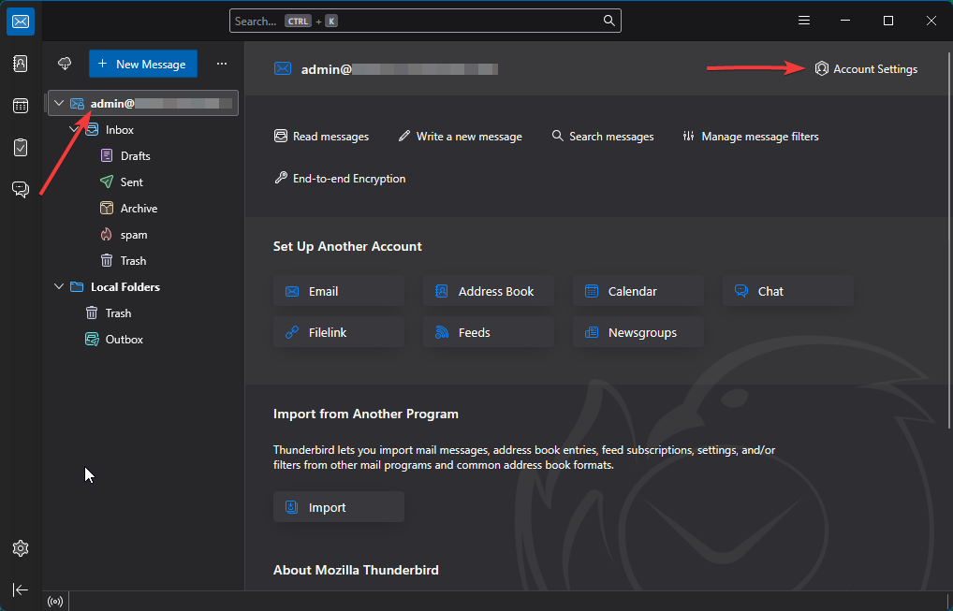Click the account central vertical scrollbar
Image resolution: width=953 pixels, height=611 pixels.
pyautogui.click(x=950, y=240)
